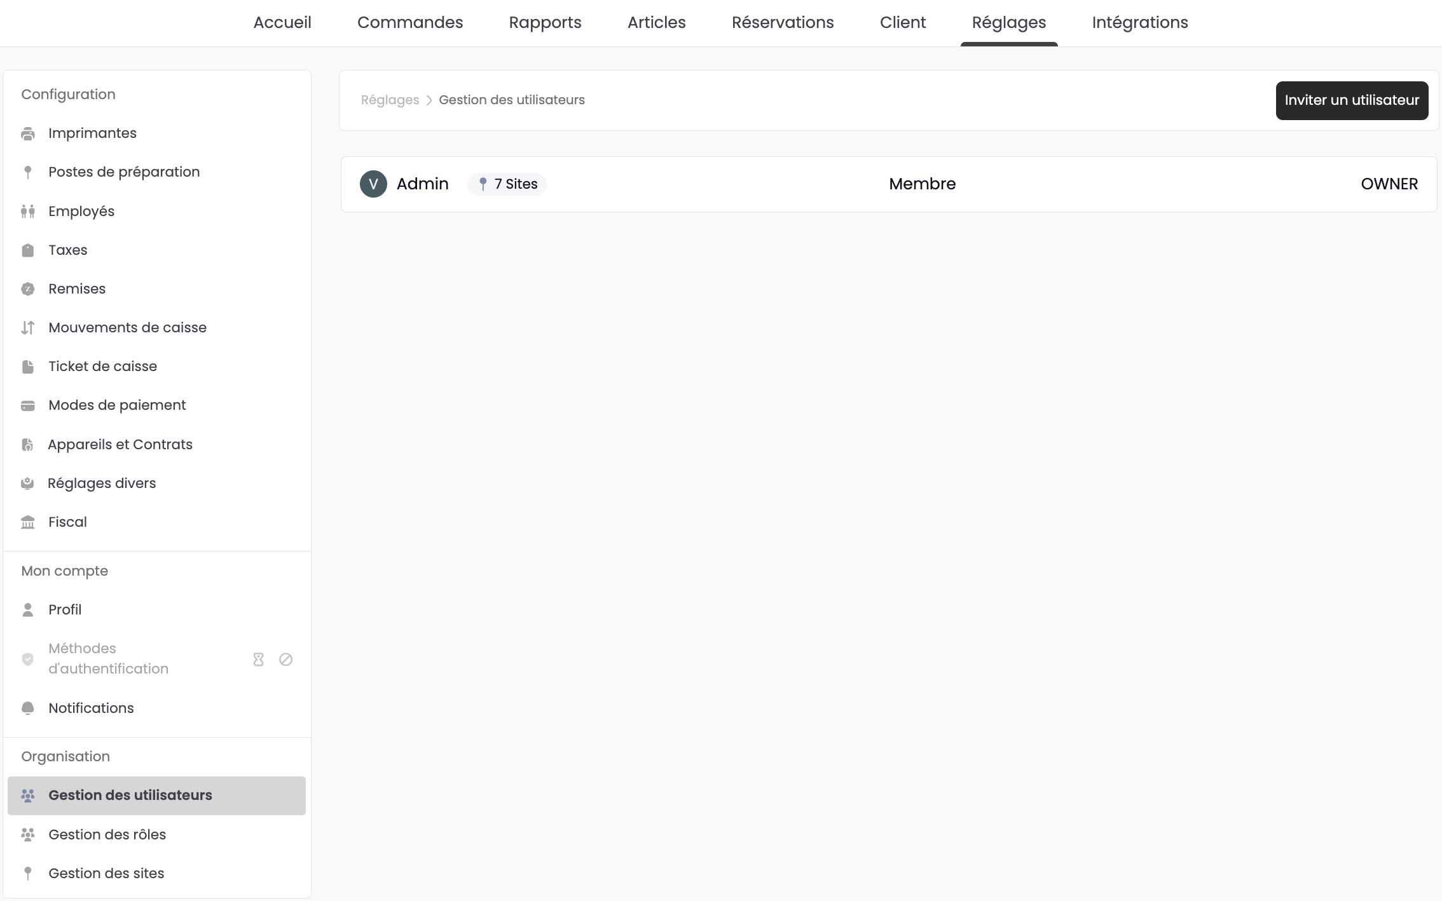
Task: Open the Intégrations tab
Action: 1139,23
